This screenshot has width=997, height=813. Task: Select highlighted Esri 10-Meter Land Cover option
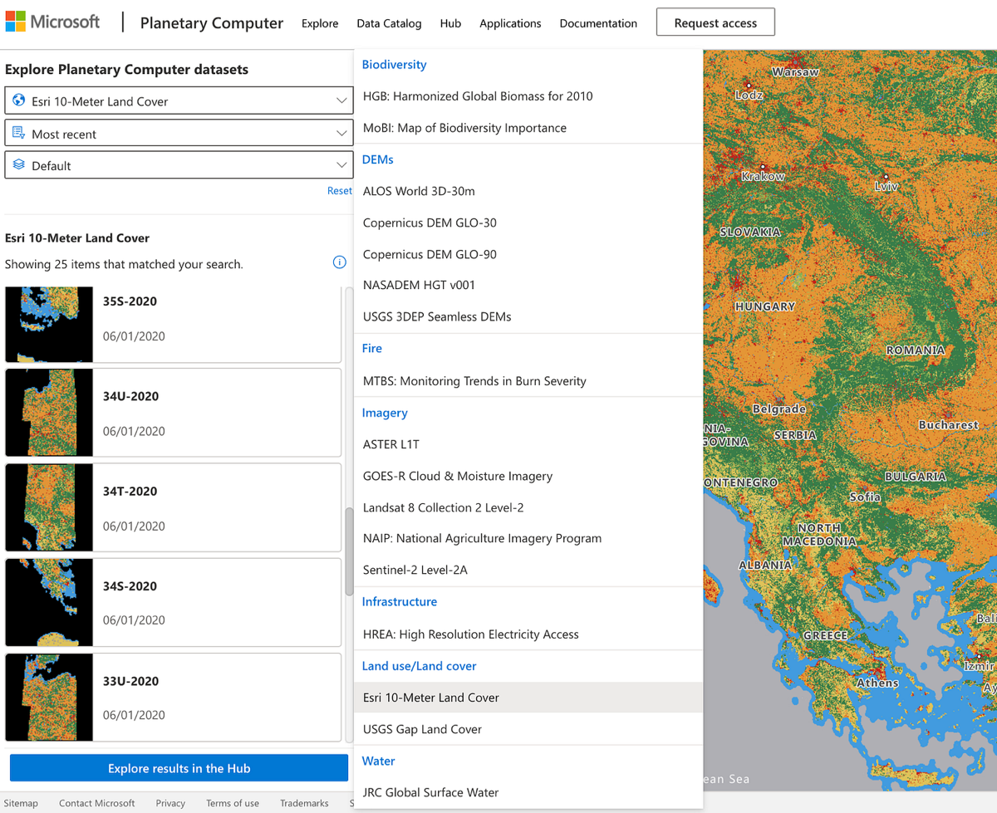pos(528,697)
